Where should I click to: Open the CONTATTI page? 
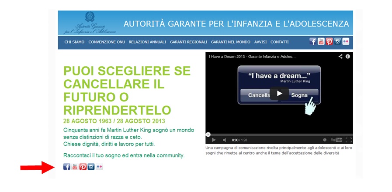(280, 42)
